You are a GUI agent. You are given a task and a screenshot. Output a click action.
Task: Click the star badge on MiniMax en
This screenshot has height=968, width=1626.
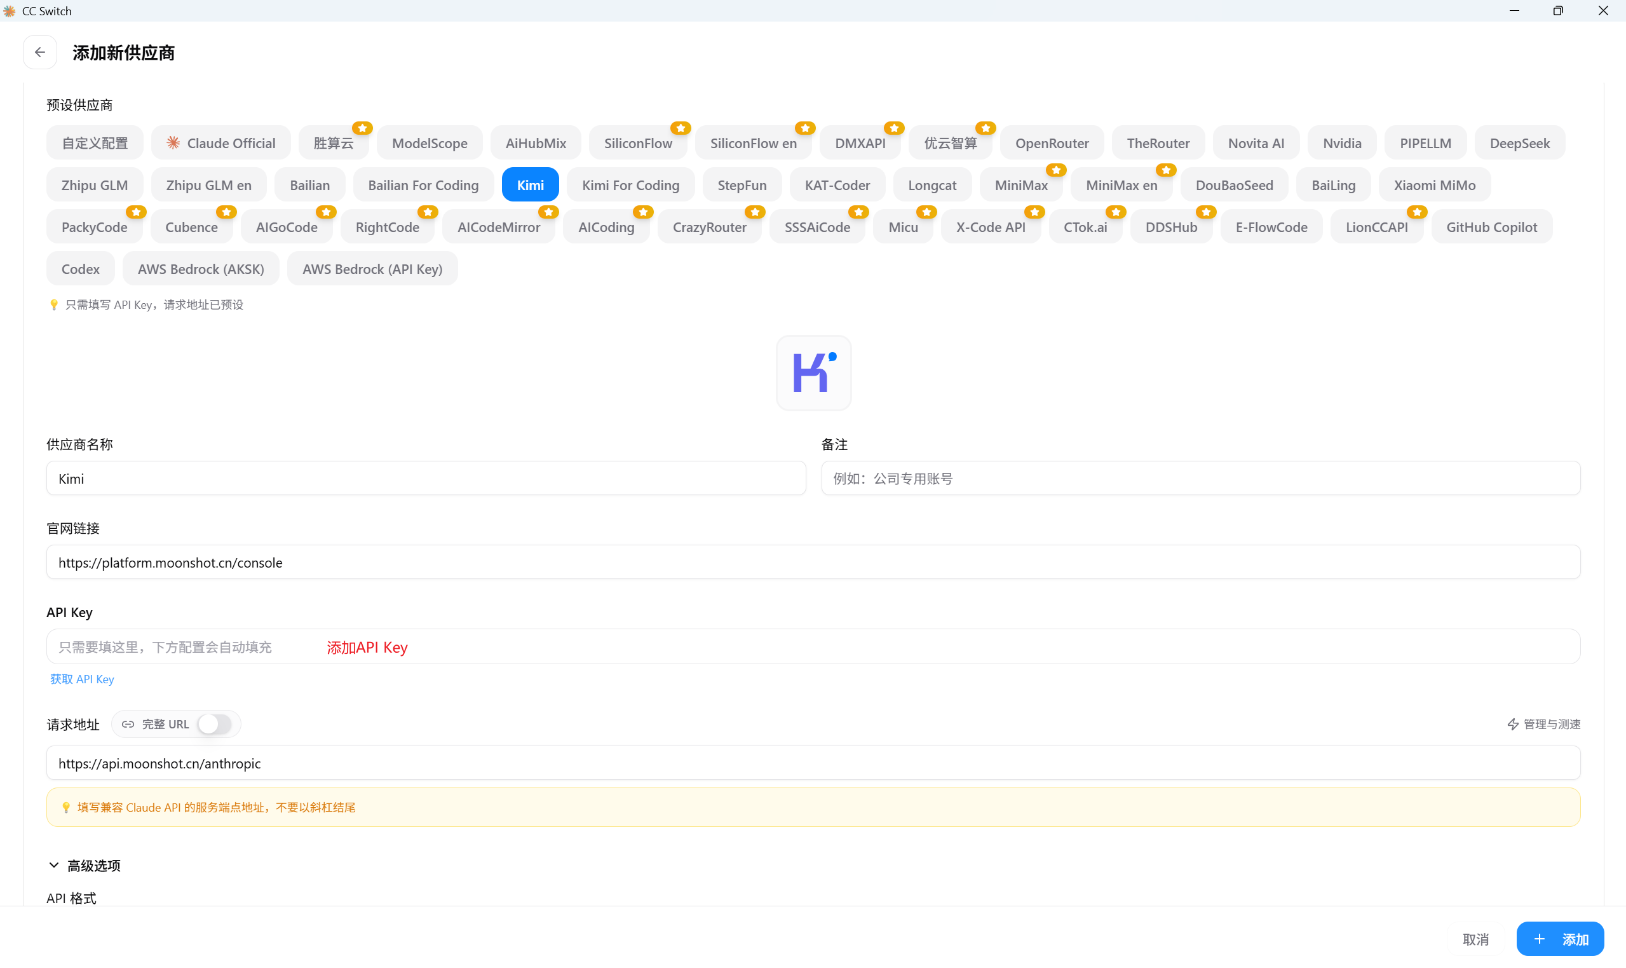[x=1165, y=170]
